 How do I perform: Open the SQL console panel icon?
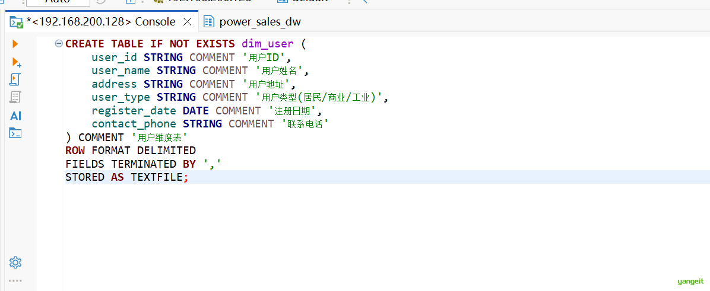[x=15, y=133]
